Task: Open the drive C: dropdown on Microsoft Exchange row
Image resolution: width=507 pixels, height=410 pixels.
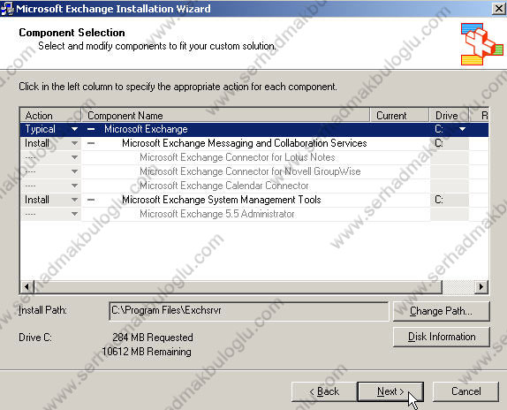Action: point(462,129)
